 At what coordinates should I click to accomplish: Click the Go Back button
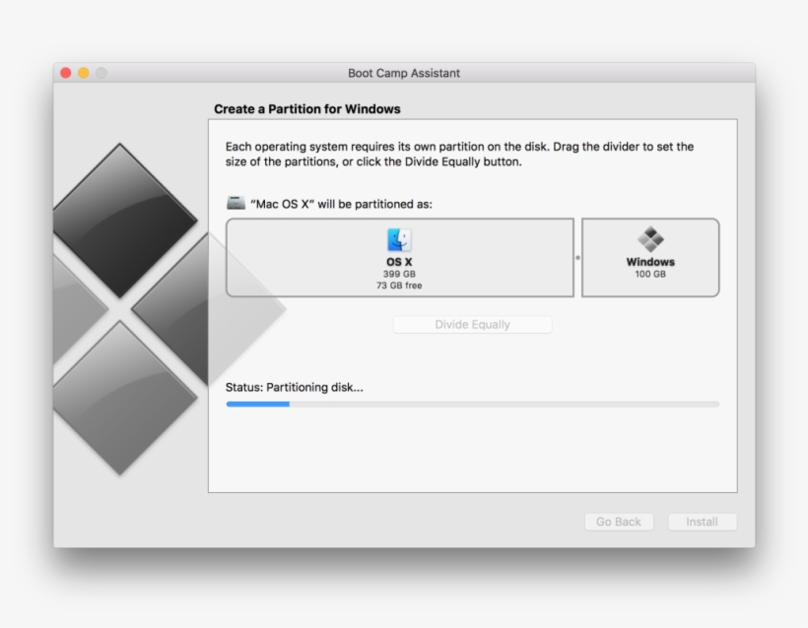[619, 522]
